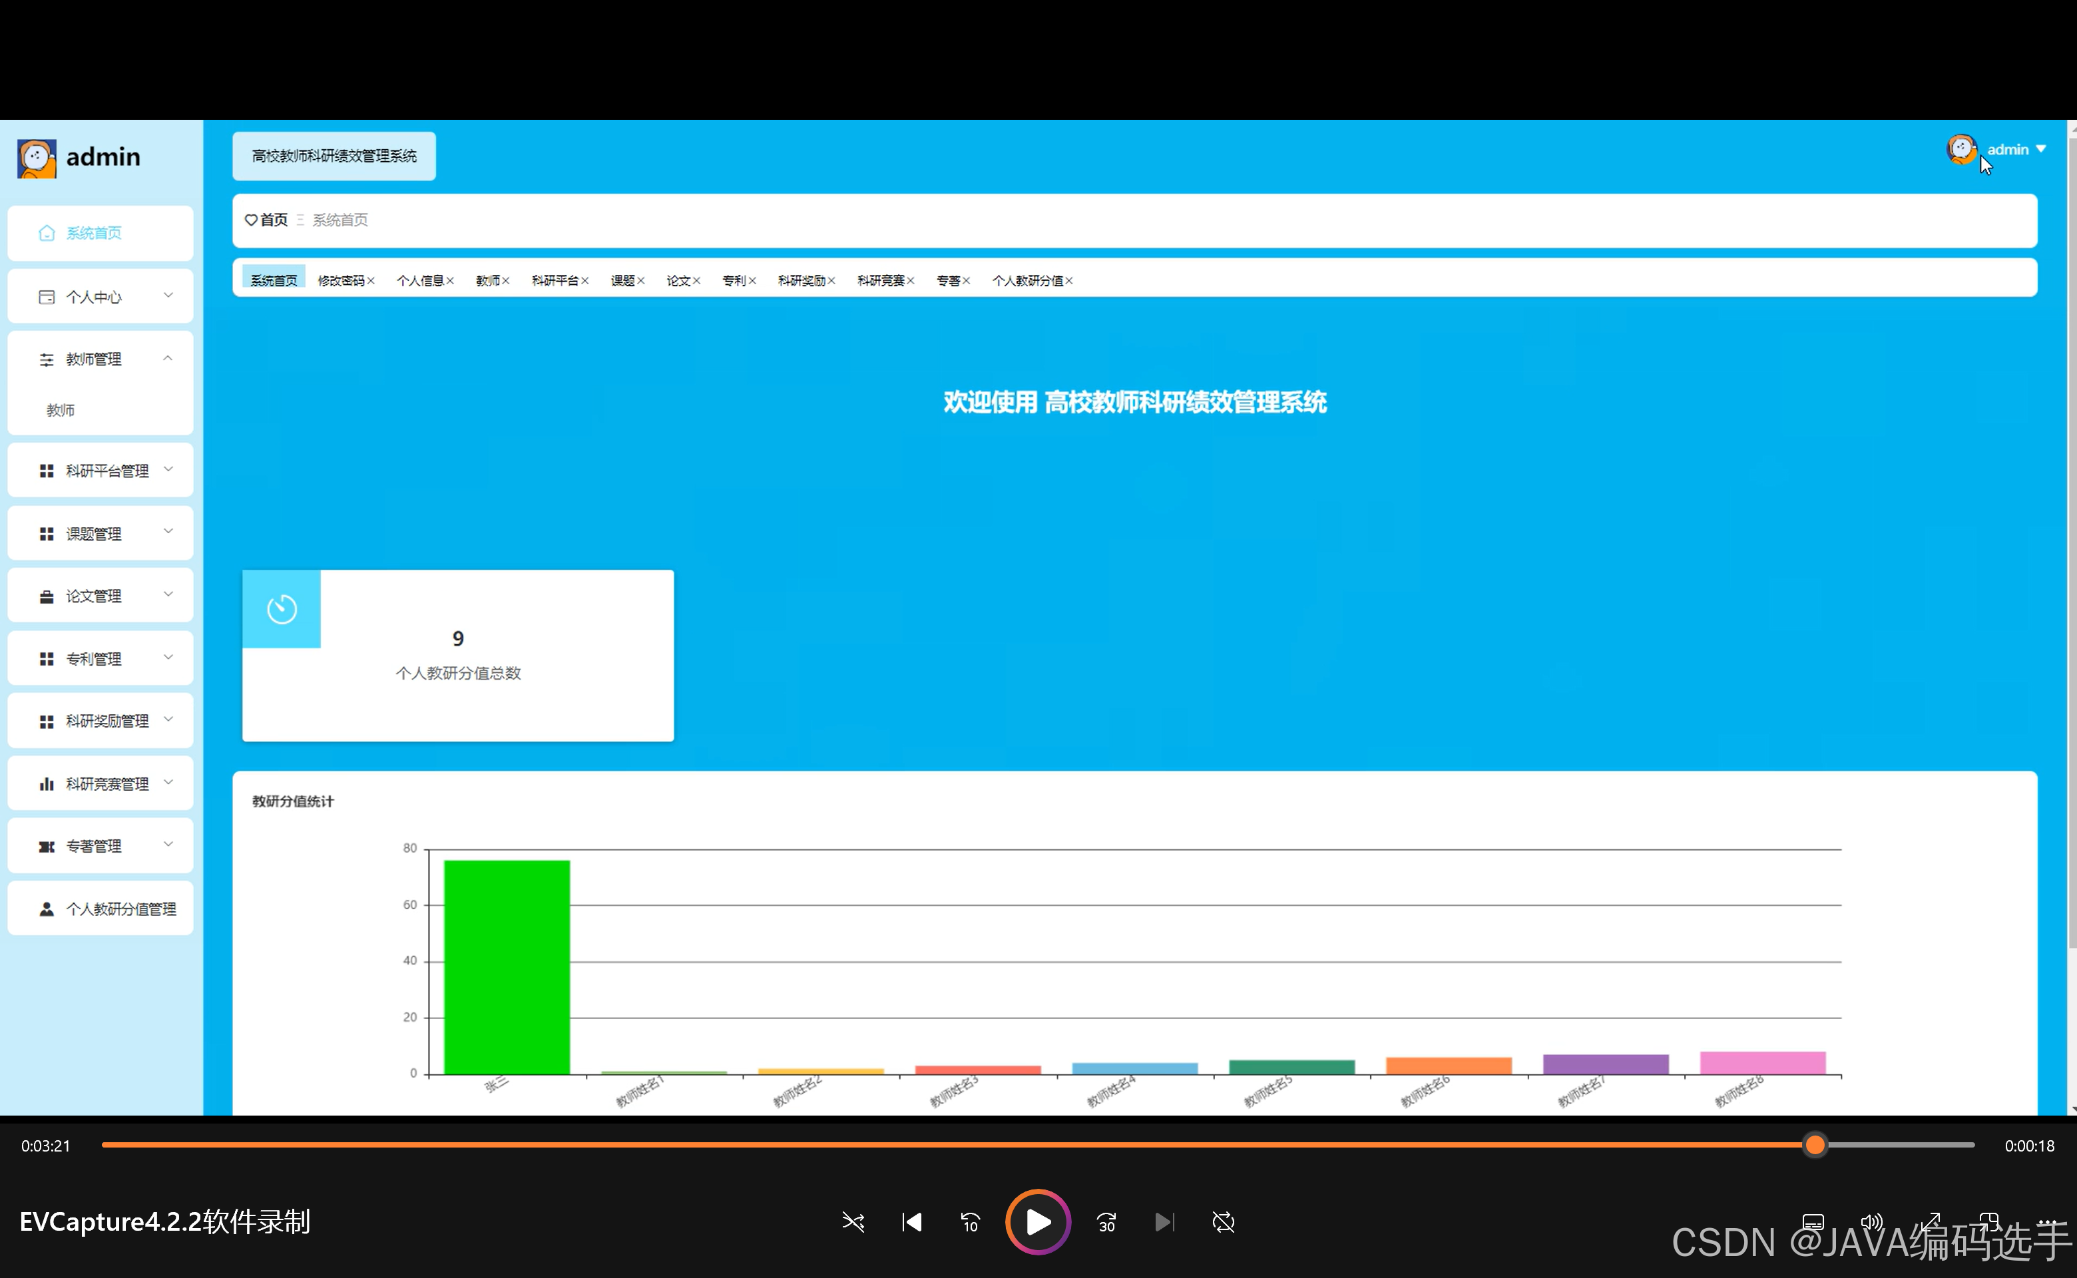Screen dimensions: 2077x1278
Task: Click the admin avatar in the sidebar header
Action: coord(37,158)
